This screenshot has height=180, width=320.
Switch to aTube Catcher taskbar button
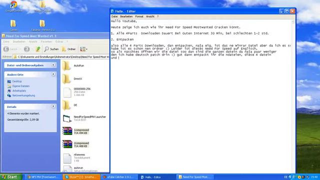pyautogui.click(x=119, y=177)
